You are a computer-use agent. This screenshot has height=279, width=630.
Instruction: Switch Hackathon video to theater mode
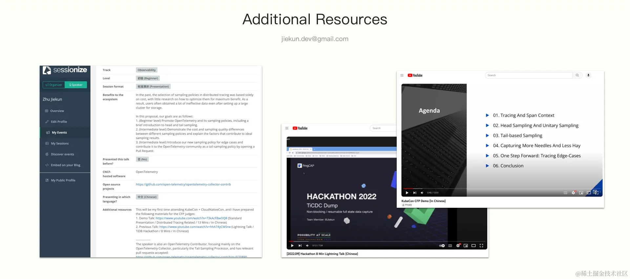473,246
